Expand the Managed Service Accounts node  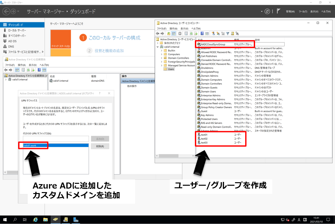[x=161, y=65]
